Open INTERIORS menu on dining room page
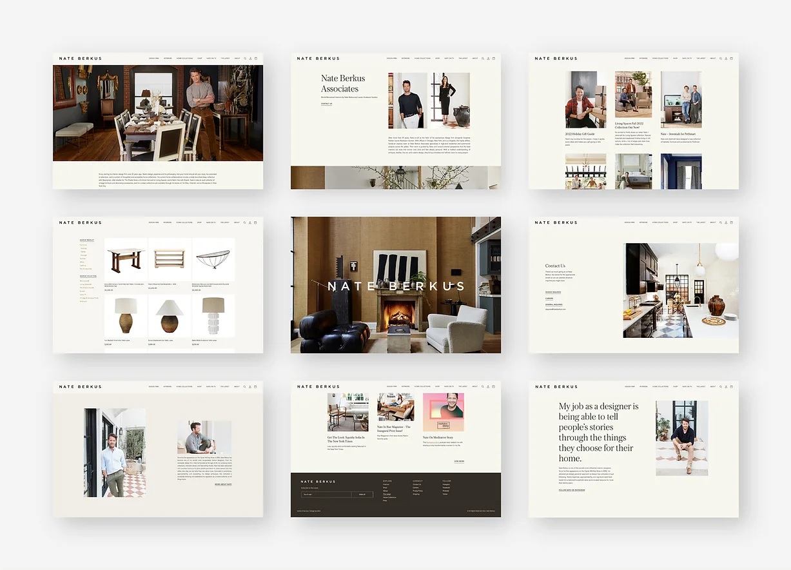This screenshot has width=791, height=570. (x=168, y=59)
